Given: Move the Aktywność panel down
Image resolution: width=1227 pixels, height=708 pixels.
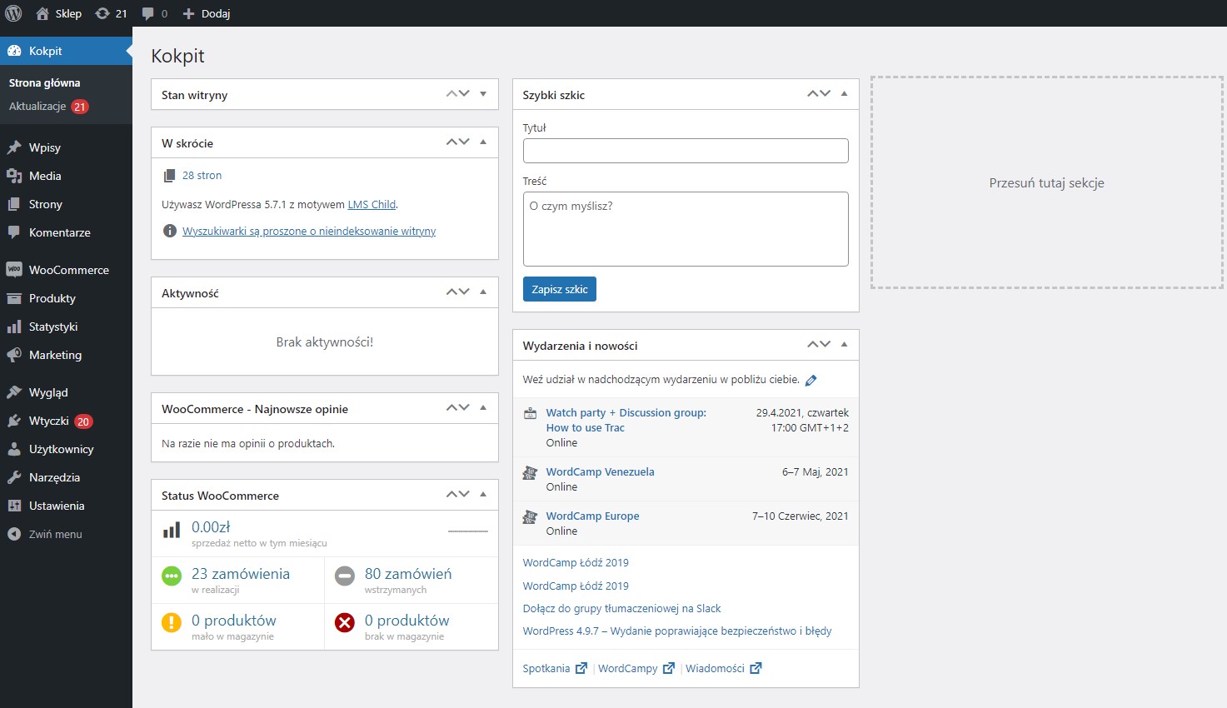Looking at the screenshot, I should click(465, 292).
